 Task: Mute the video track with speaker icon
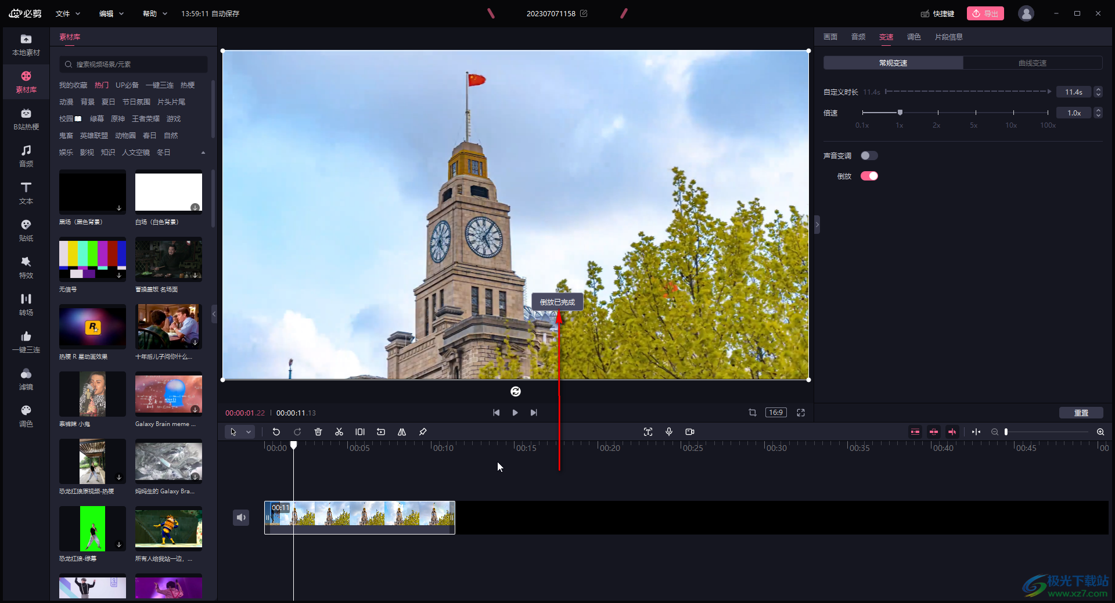click(x=242, y=517)
